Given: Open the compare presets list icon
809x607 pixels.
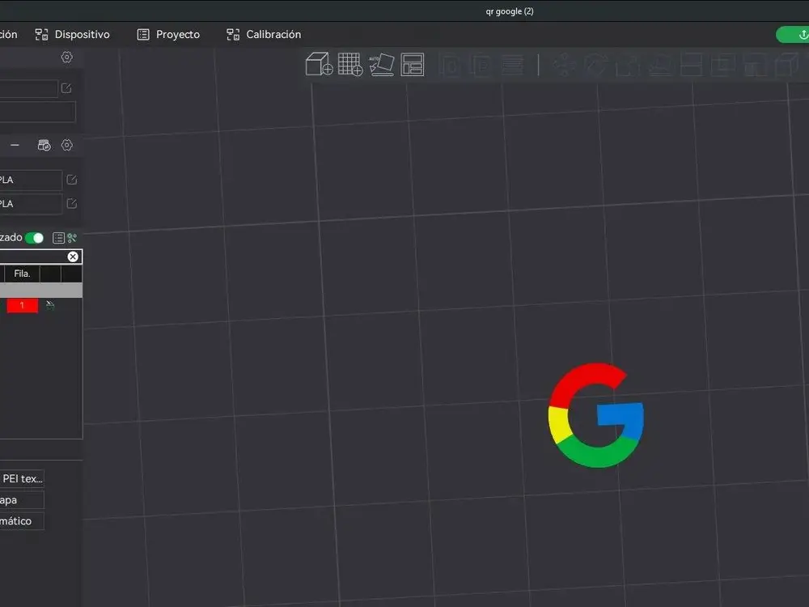Looking at the screenshot, I should tap(58, 238).
